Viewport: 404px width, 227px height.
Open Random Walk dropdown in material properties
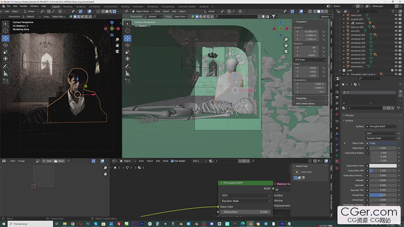click(x=381, y=138)
